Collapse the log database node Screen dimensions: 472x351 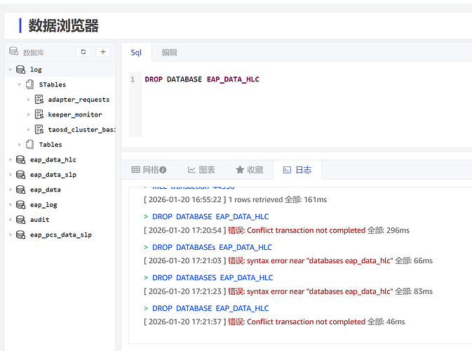coord(11,69)
